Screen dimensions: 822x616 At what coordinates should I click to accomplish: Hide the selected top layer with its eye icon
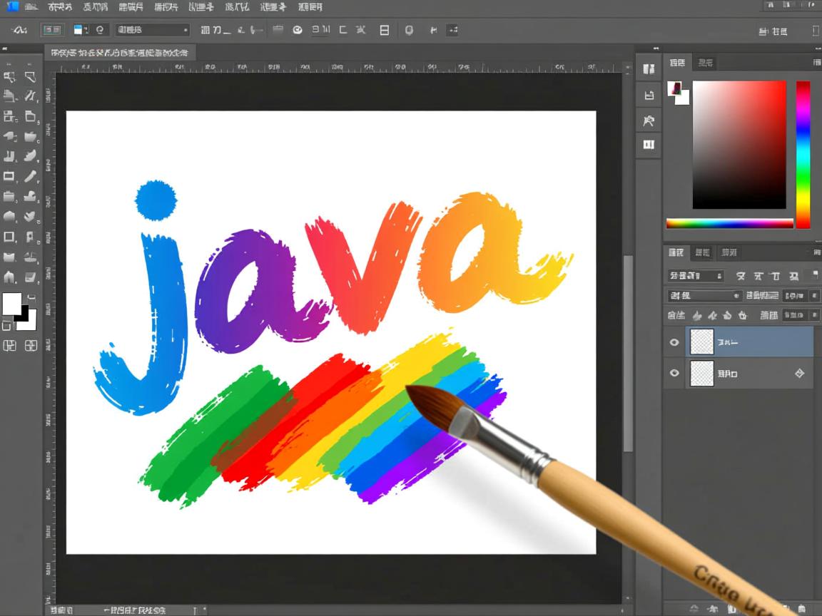(674, 342)
